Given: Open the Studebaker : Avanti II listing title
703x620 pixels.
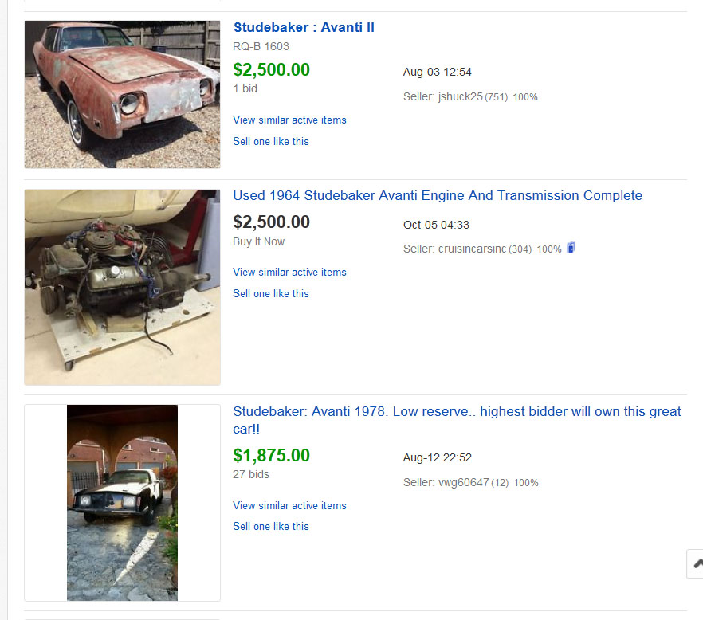Looking at the screenshot, I should (x=304, y=28).
